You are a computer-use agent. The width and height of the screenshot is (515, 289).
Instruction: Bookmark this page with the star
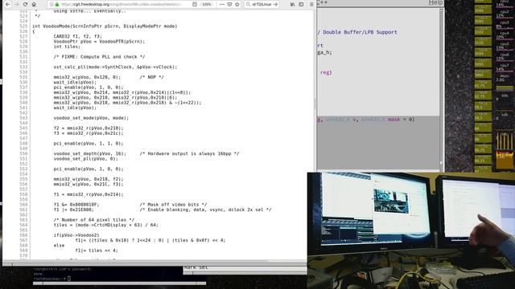(x=237, y=4)
